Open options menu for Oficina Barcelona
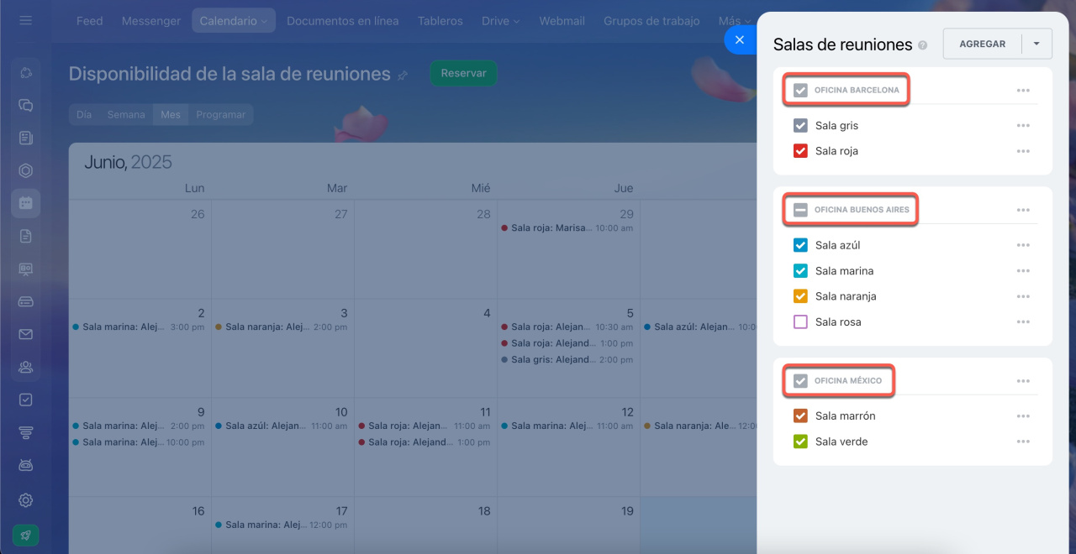 [x=1023, y=90]
